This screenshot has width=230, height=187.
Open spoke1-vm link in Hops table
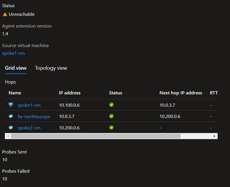tap(29, 105)
